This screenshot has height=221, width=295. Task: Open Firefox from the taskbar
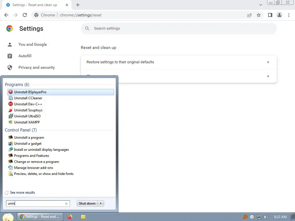tap(70, 217)
